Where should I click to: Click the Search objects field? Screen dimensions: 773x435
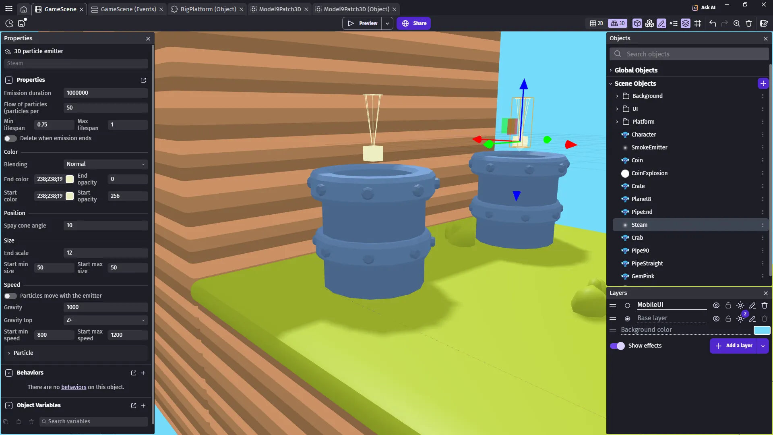point(689,54)
